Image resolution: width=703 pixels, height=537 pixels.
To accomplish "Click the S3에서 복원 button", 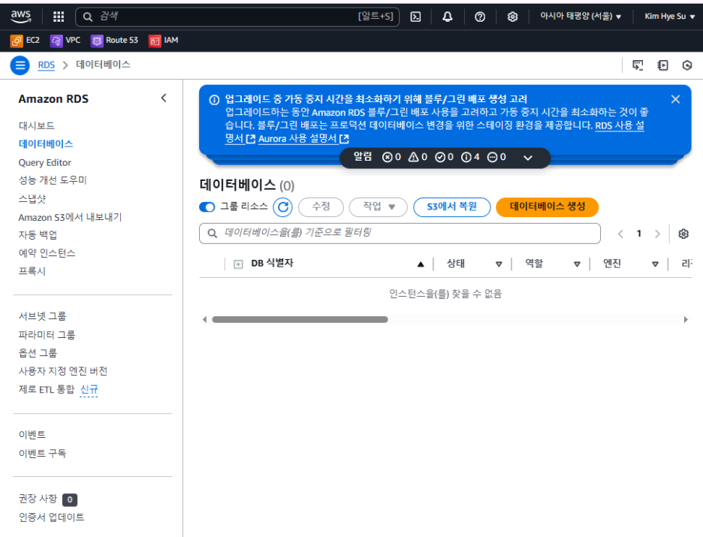I will pyautogui.click(x=451, y=207).
